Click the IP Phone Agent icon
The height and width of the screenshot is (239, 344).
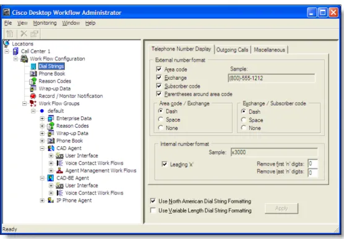tap(51, 201)
